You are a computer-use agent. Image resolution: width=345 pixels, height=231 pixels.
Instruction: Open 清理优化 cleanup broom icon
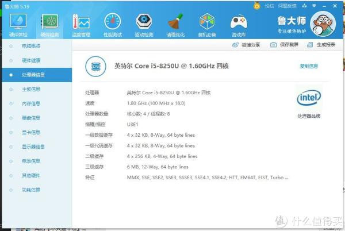[175, 25]
